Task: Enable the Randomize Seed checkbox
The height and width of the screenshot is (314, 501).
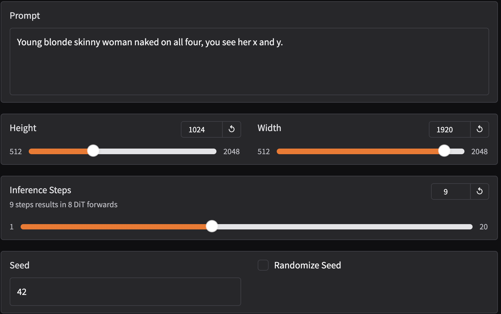Action: pos(263,265)
